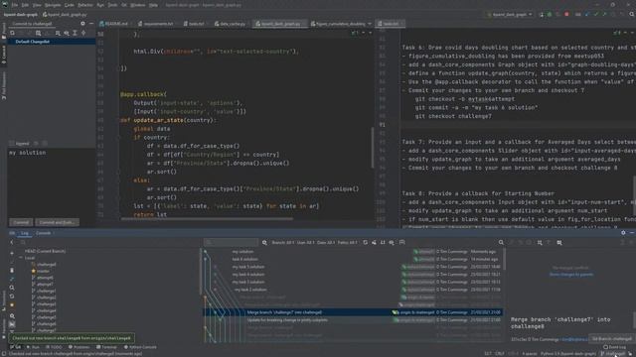
Task: Open Commit panel gear options
Action: coord(82,24)
